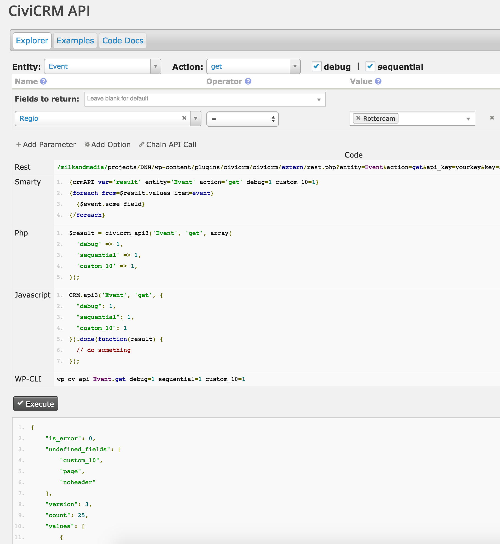The height and width of the screenshot is (544, 500).
Task: Delete the Regio parameter row
Action: [x=492, y=118]
